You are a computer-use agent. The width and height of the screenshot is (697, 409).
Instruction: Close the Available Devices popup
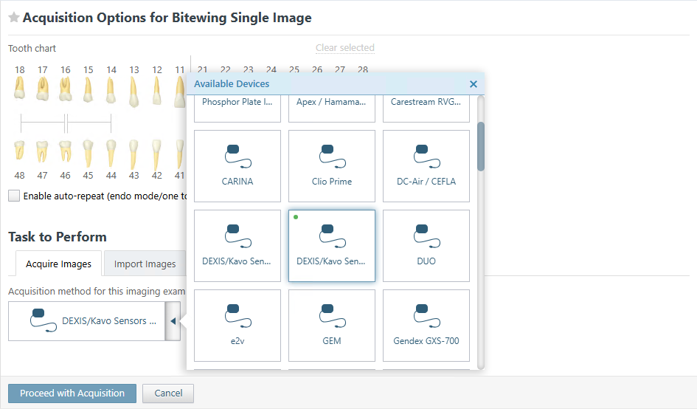tap(474, 84)
